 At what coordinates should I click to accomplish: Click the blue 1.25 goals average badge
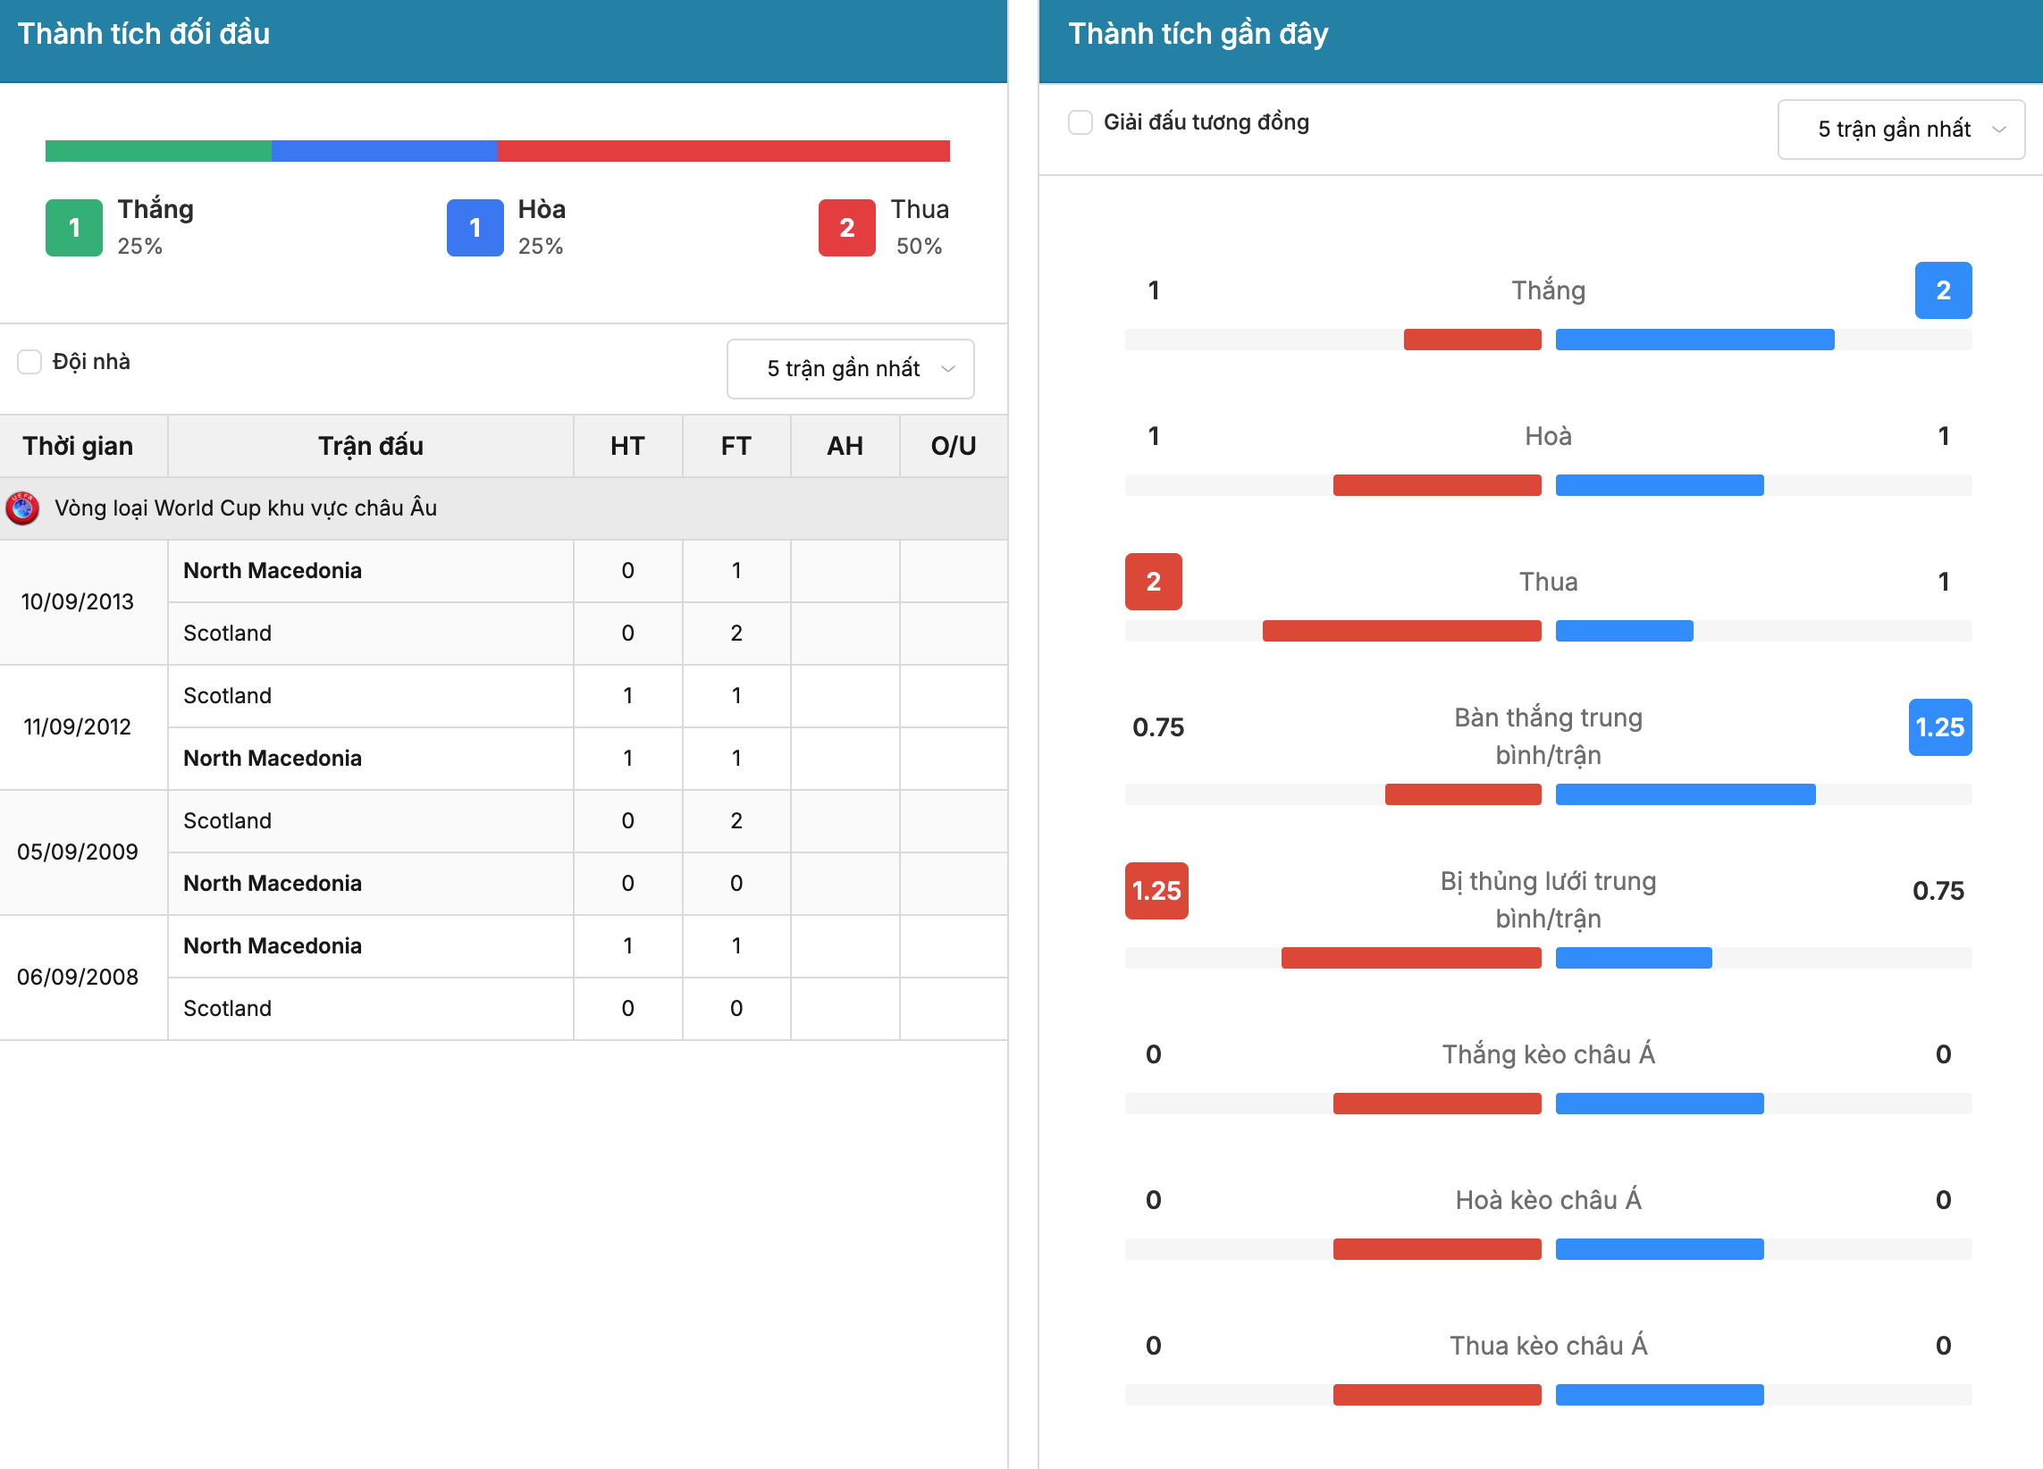[1939, 726]
